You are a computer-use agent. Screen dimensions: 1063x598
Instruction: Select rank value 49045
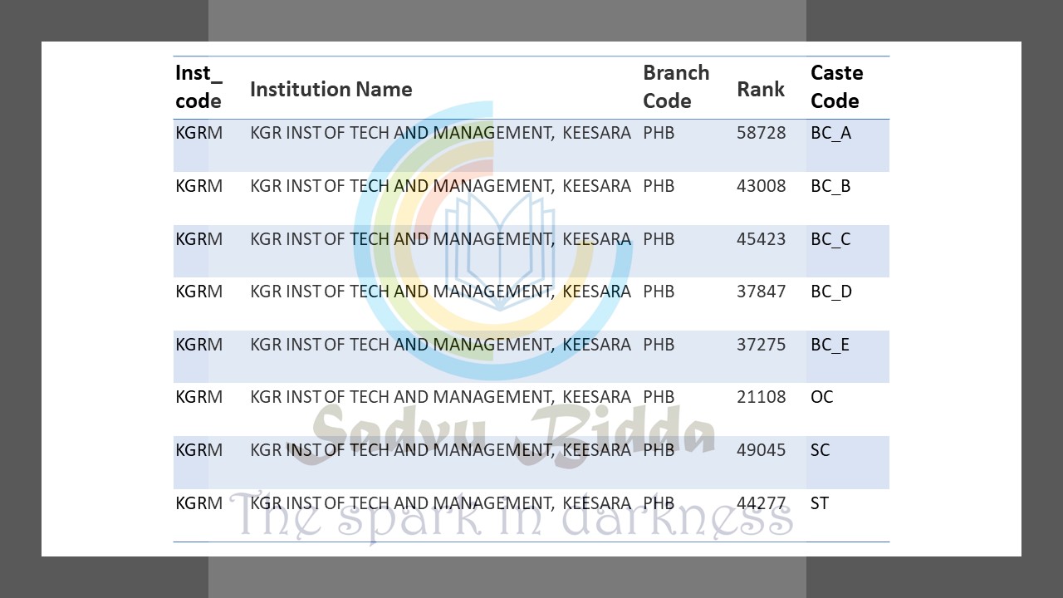tap(761, 450)
